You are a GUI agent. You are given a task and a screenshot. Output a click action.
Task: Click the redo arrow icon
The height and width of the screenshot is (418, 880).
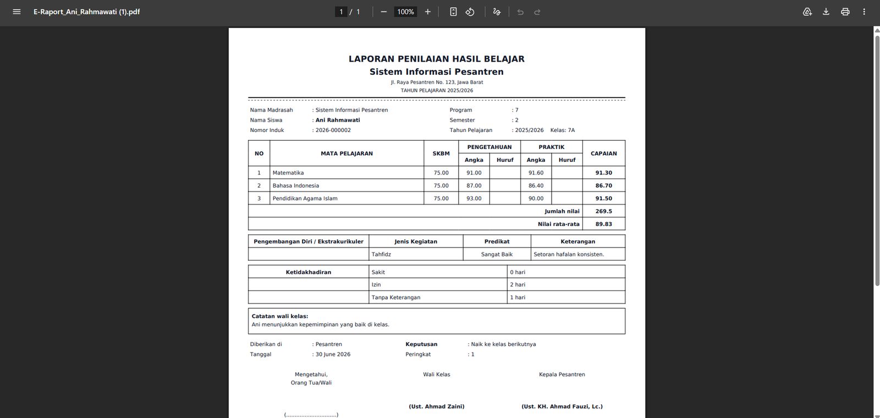coord(537,12)
